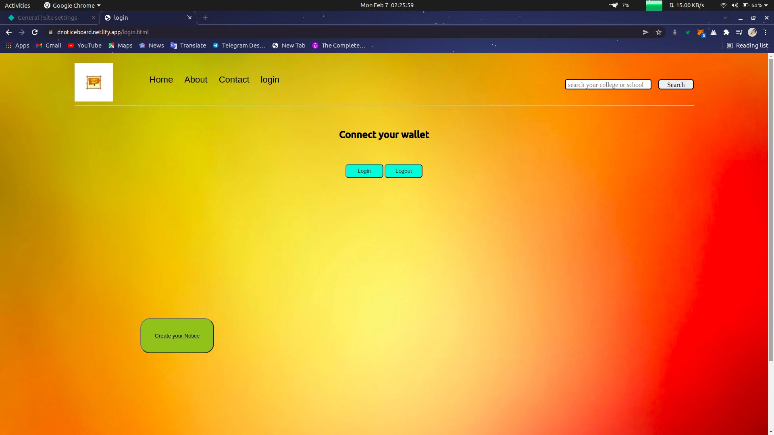Click the Search button for college lookup
The height and width of the screenshot is (435, 774).
[676, 85]
